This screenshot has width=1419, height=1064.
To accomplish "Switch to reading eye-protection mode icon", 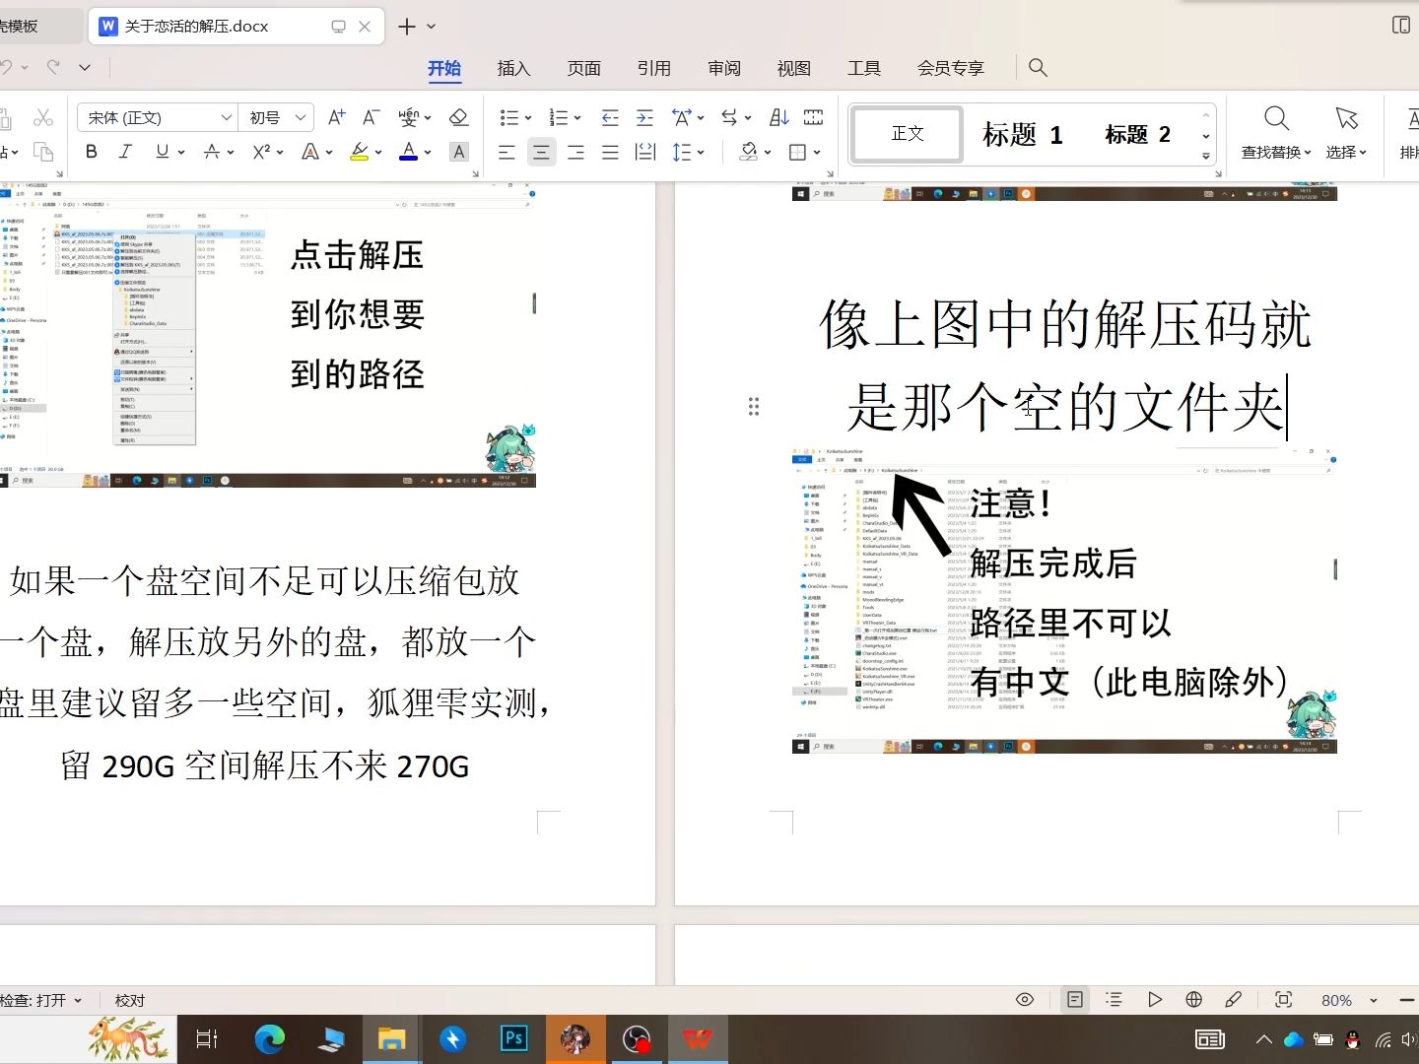I will click(x=1025, y=1000).
